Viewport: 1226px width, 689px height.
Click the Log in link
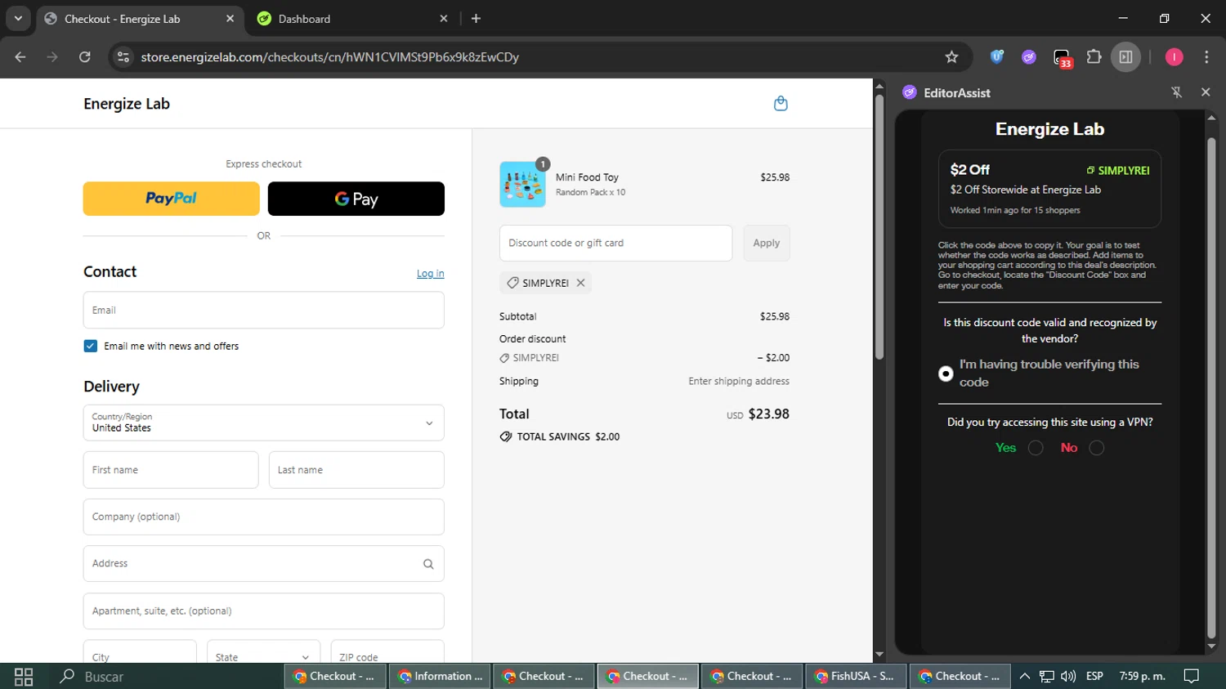click(431, 273)
